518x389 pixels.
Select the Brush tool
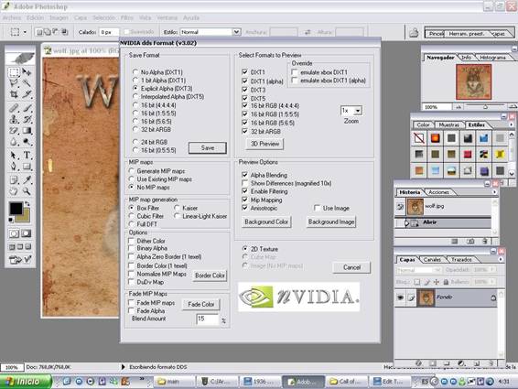pyautogui.click(x=27, y=108)
